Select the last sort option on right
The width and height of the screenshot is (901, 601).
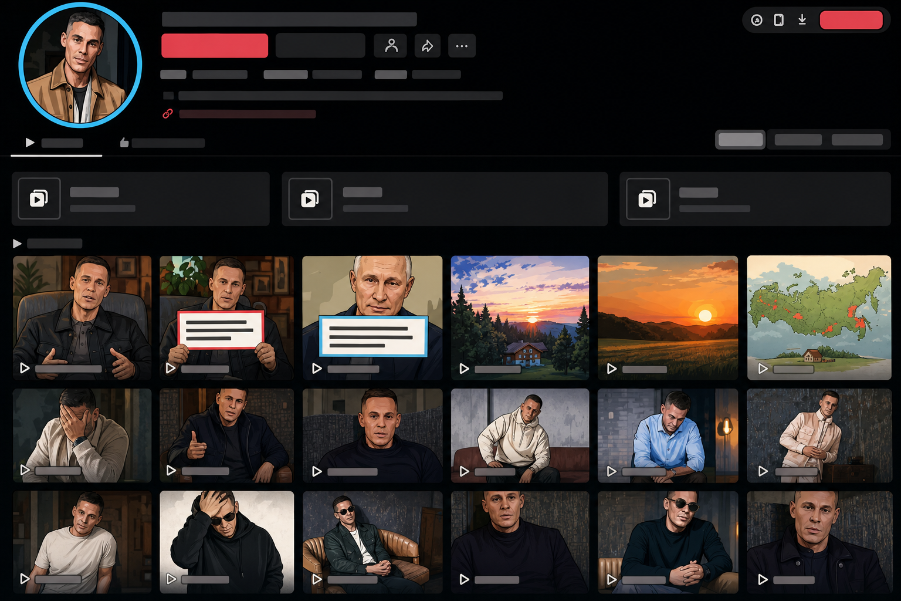857,140
